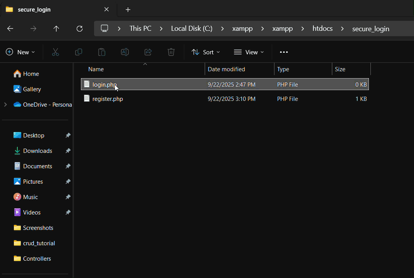Viewport: 414px width, 278px height.
Task: Unpin Desktop from quick access
Action: click(x=68, y=136)
